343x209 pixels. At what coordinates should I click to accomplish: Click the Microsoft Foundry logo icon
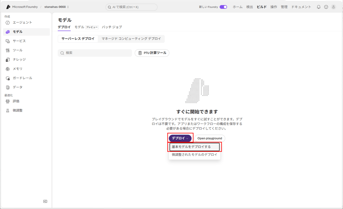pos(8,7)
